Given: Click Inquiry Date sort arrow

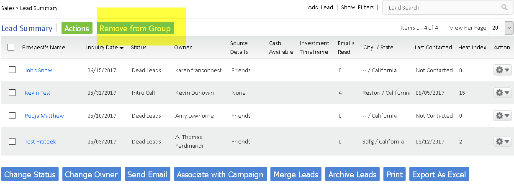Looking at the screenshot, I should [121, 48].
